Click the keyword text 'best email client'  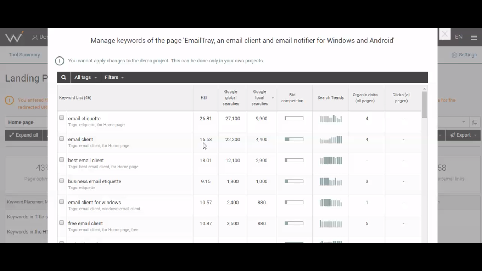click(86, 161)
